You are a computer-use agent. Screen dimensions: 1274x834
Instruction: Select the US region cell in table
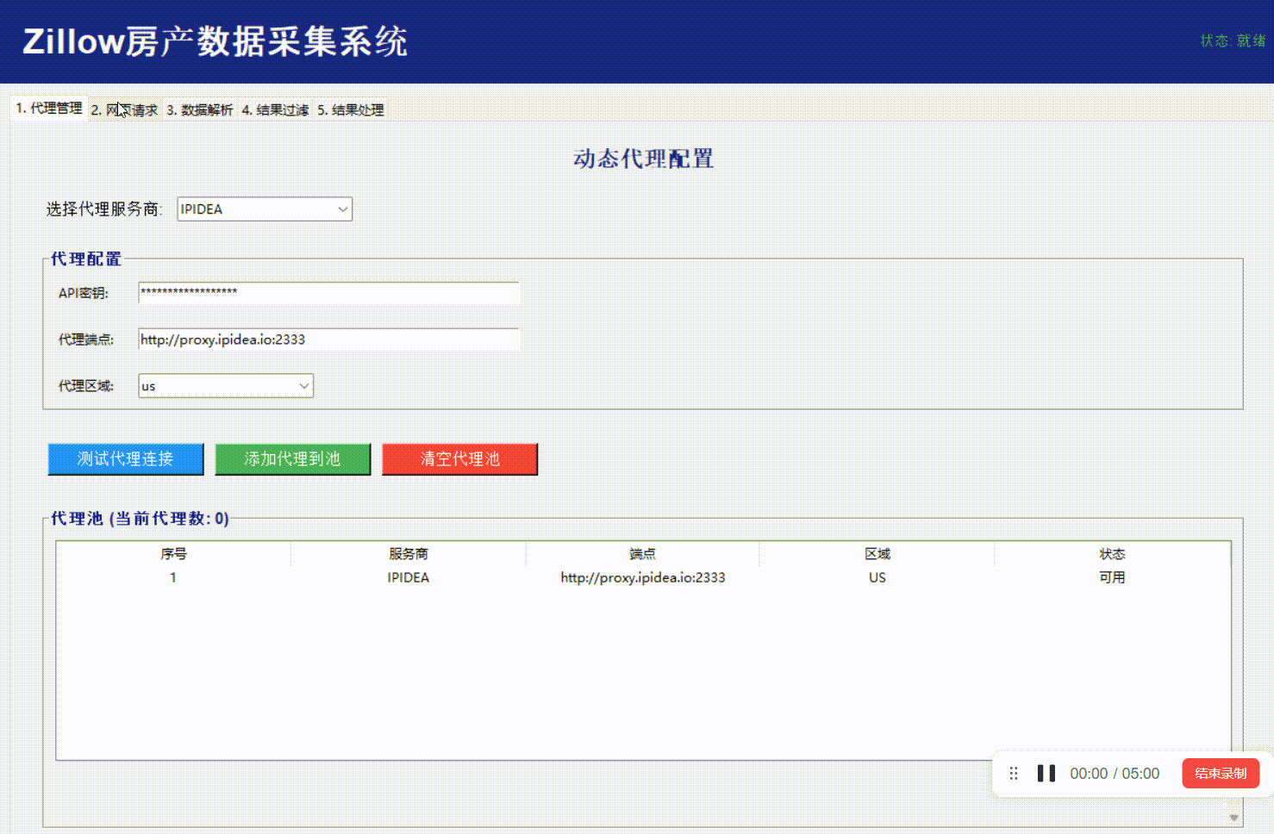pyautogui.click(x=877, y=578)
